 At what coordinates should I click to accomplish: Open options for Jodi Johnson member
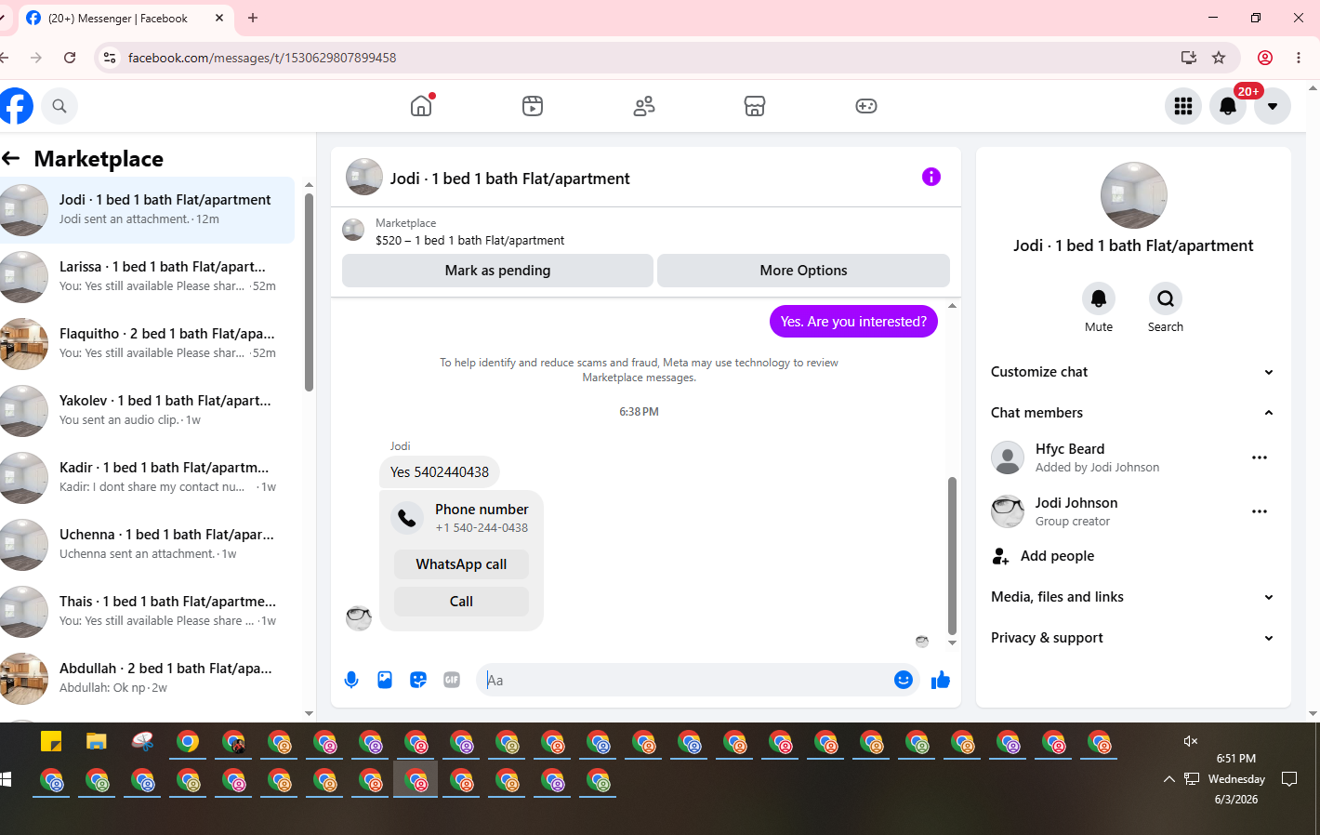tap(1260, 511)
